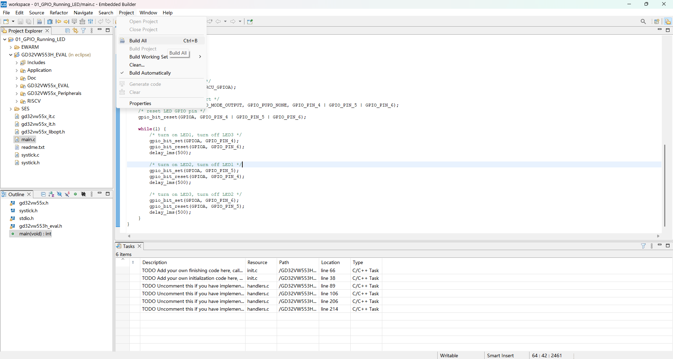Viewport: 673px width, 359px height.
Task: Collapse the GD32VW553H_EVAL project node
Action: click(x=11, y=55)
